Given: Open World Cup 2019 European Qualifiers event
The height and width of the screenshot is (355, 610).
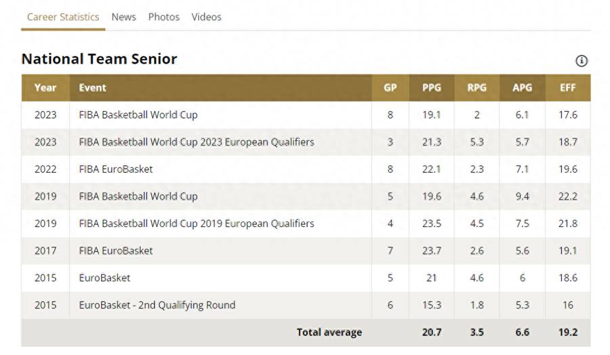Looking at the screenshot, I should [197, 224].
